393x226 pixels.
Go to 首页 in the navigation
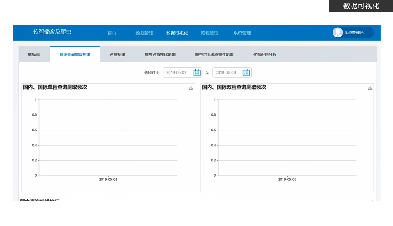(112, 33)
